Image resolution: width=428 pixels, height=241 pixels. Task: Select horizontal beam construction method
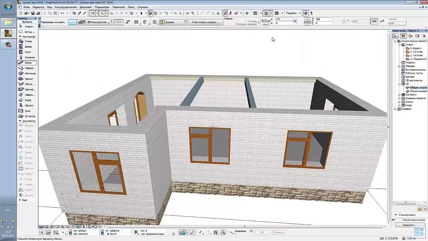(x=374, y=21)
